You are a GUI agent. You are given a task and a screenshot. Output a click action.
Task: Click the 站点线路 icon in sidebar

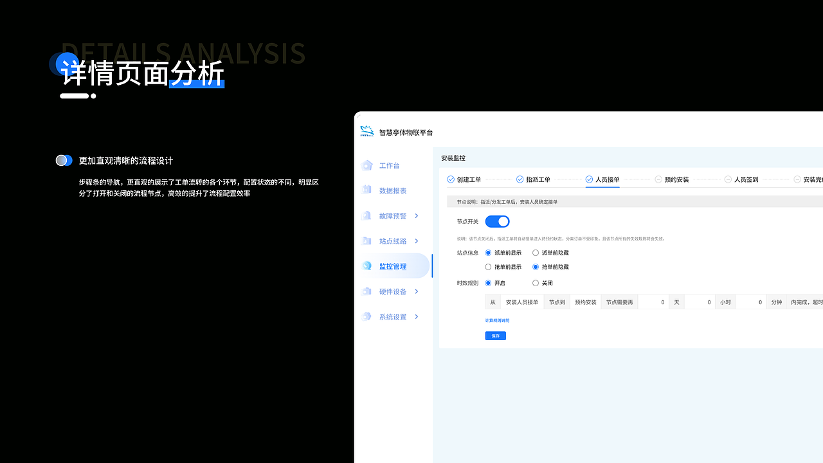click(368, 241)
